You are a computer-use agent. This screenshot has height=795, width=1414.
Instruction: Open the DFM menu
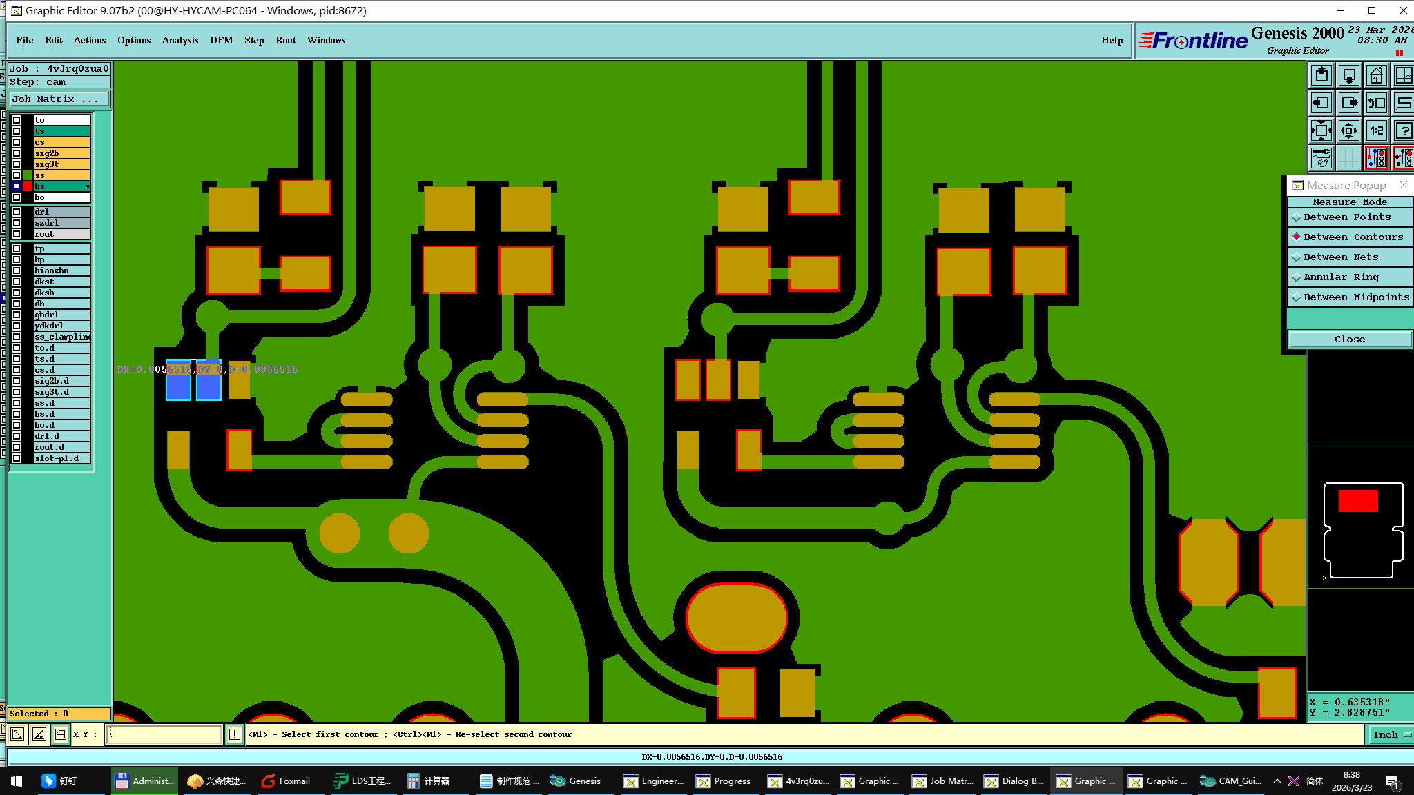click(x=221, y=40)
